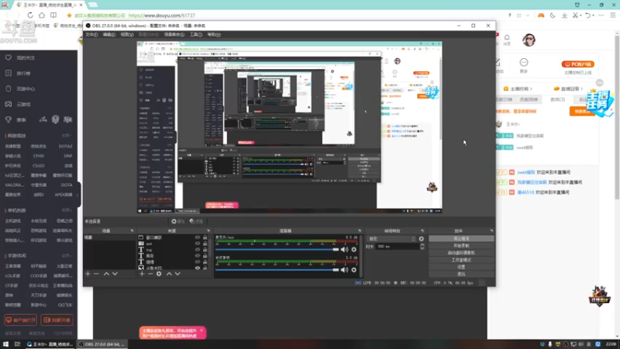Open the OBS Edit menu
Screen dimensions: 620x349
point(108,35)
